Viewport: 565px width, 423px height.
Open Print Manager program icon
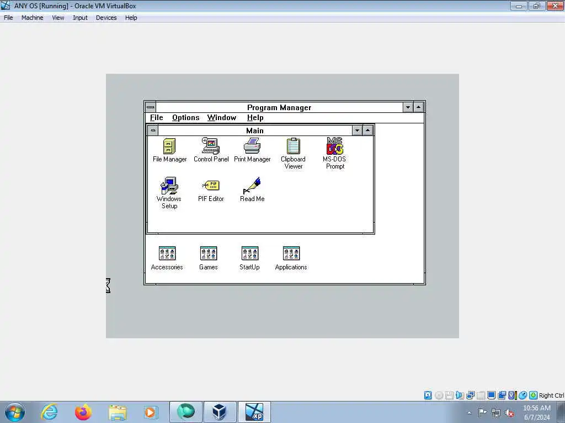[x=252, y=150]
